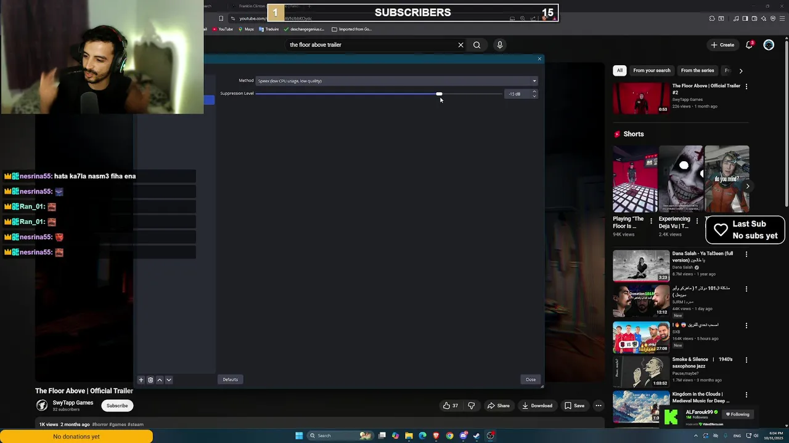Open Google Chrome from the taskbar

tap(449, 436)
